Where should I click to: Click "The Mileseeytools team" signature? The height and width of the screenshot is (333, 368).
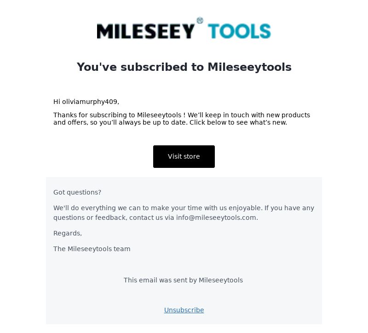click(92, 249)
